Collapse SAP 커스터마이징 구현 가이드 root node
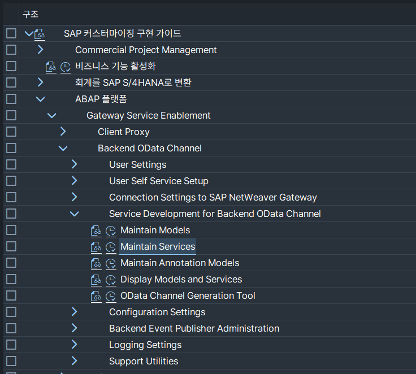The image size is (416, 374). (29, 34)
